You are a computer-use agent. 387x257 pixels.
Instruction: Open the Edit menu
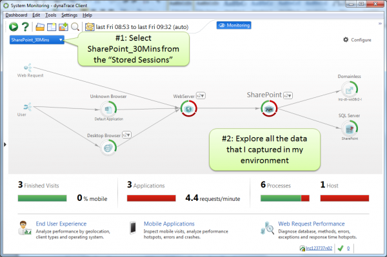(x=36, y=15)
